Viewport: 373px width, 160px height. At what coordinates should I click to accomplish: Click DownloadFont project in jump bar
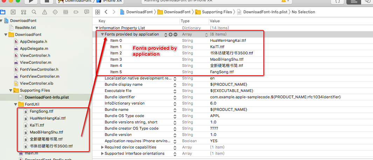137,12
